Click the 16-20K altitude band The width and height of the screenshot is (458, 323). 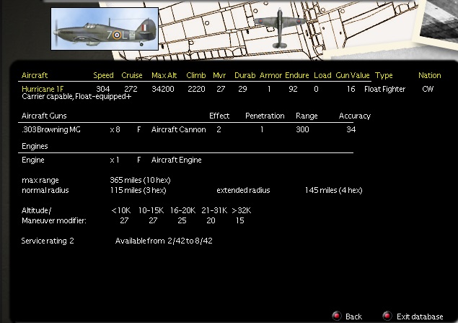click(182, 211)
